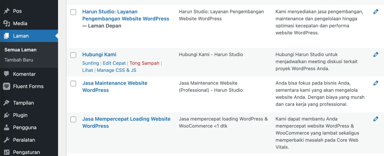
Task: Click pencil icon on Jasa Maintenance row
Action: pos(376,83)
